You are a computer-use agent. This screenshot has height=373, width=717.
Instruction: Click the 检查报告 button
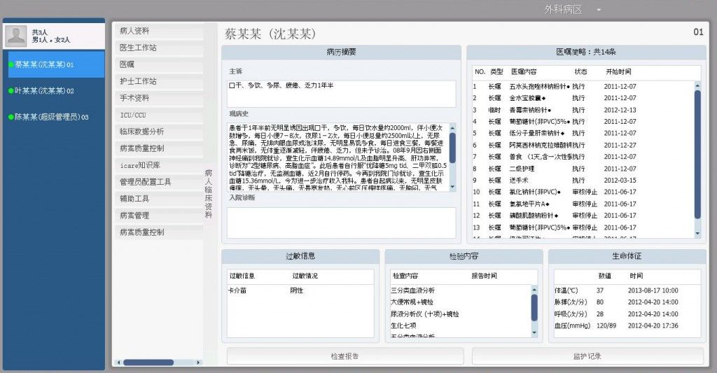tap(345, 356)
